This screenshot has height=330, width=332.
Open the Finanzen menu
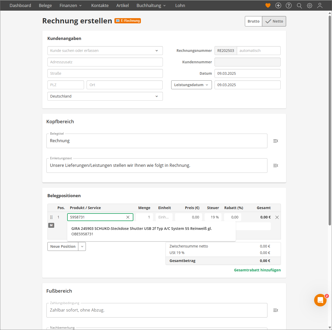(x=70, y=5)
